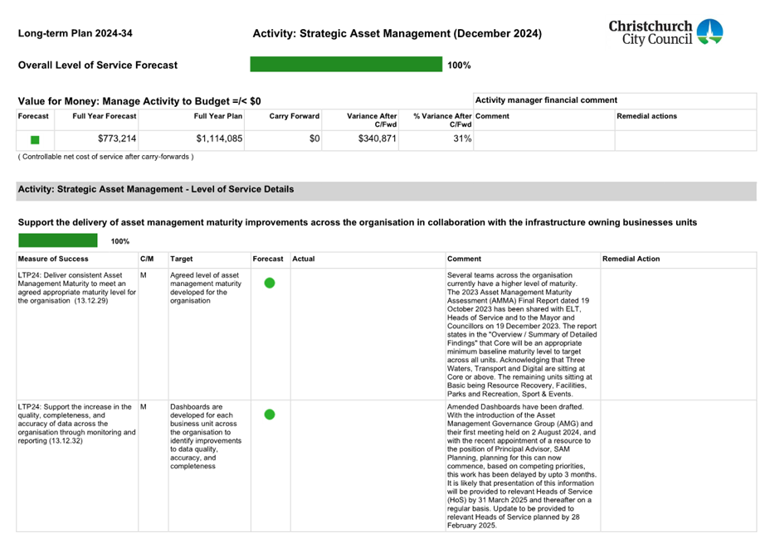Select the $773,214 Full Year Forecast value
Image resolution: width=775 pixels, height=548 pixels.
pyautogui.click(x=116, y=139)
